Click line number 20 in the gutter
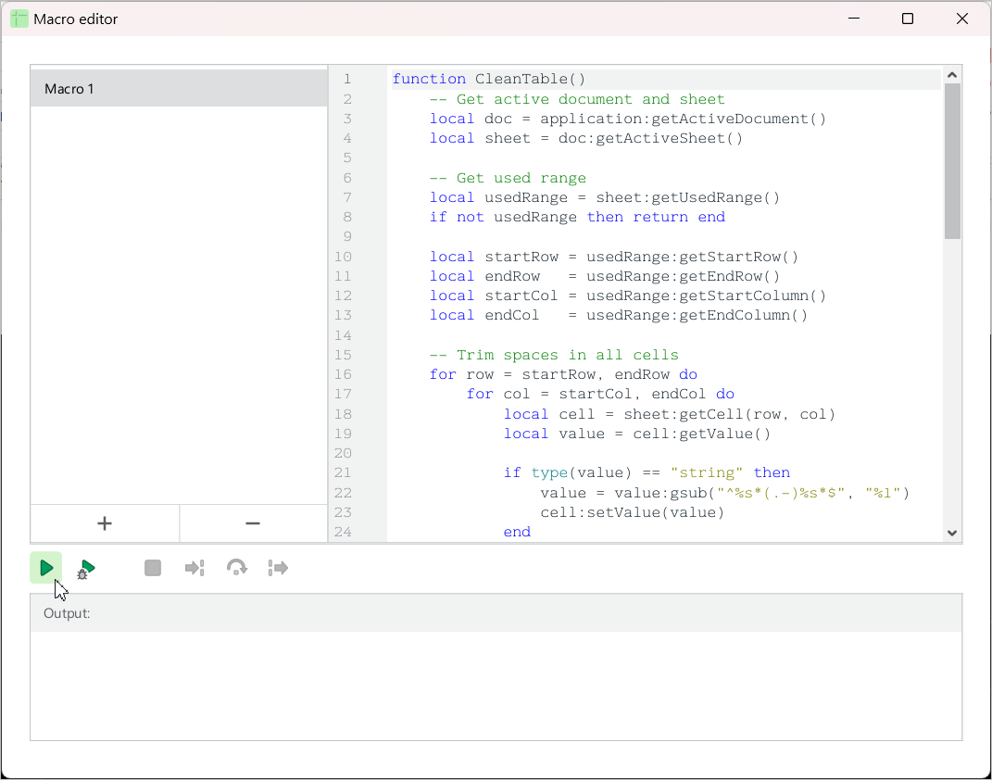 [343, 454]
